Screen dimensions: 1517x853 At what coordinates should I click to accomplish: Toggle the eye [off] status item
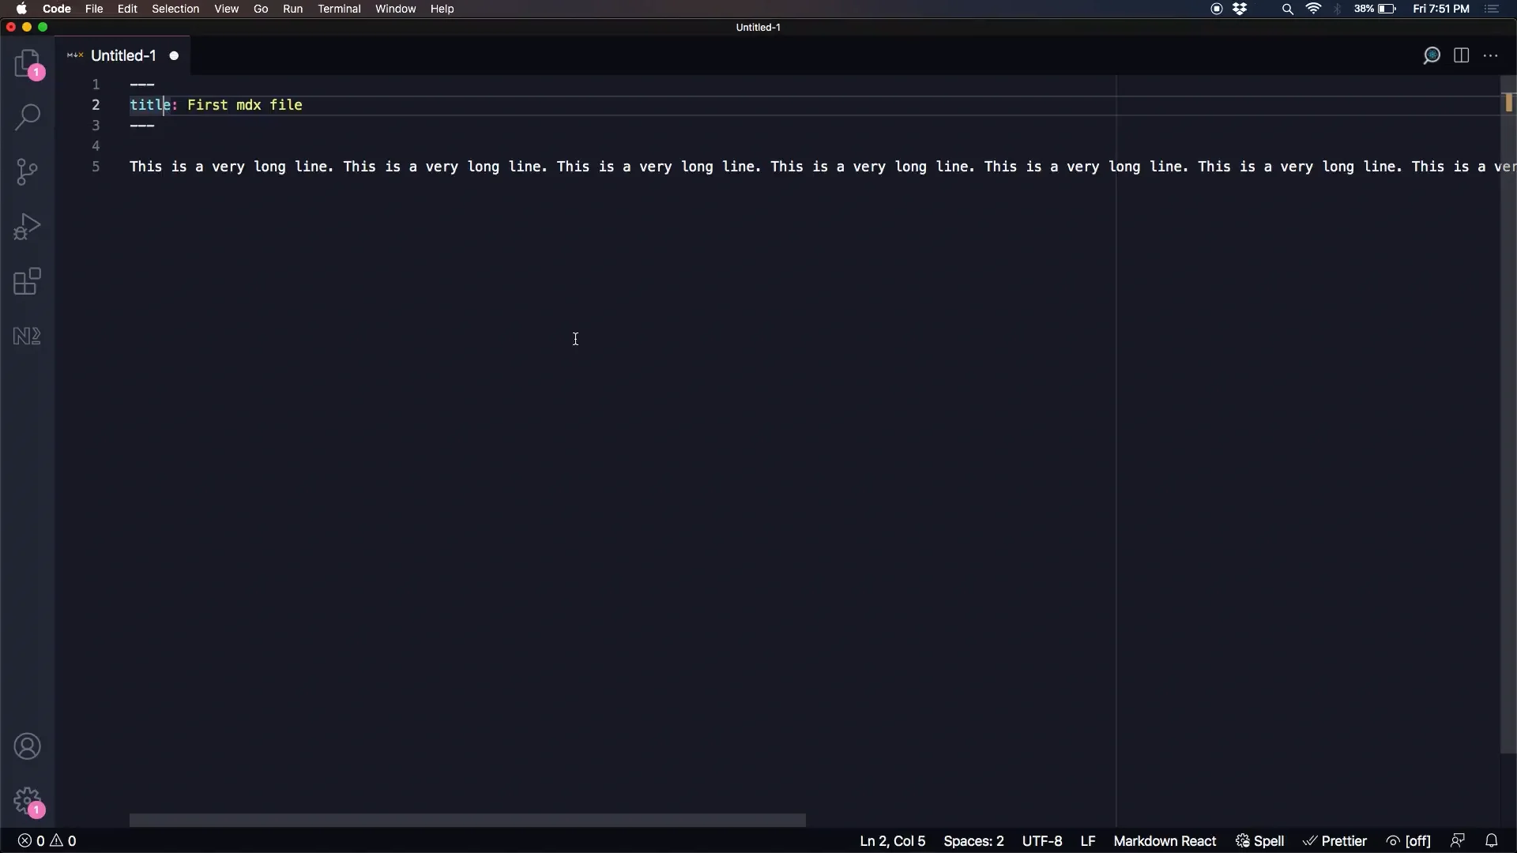click(x=1410, y=840)
